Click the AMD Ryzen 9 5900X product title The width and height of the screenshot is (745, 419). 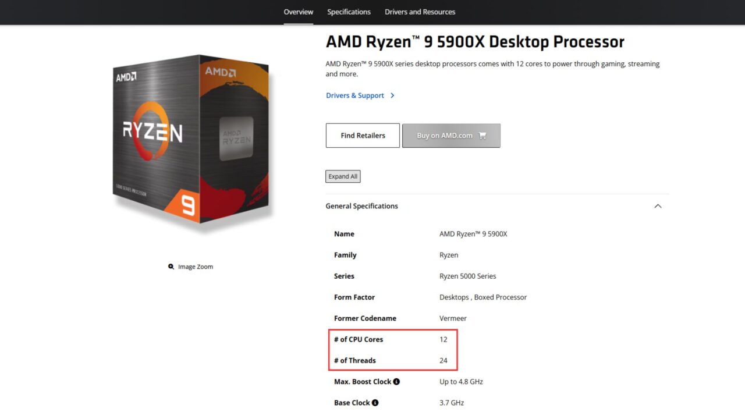[474, 41]
